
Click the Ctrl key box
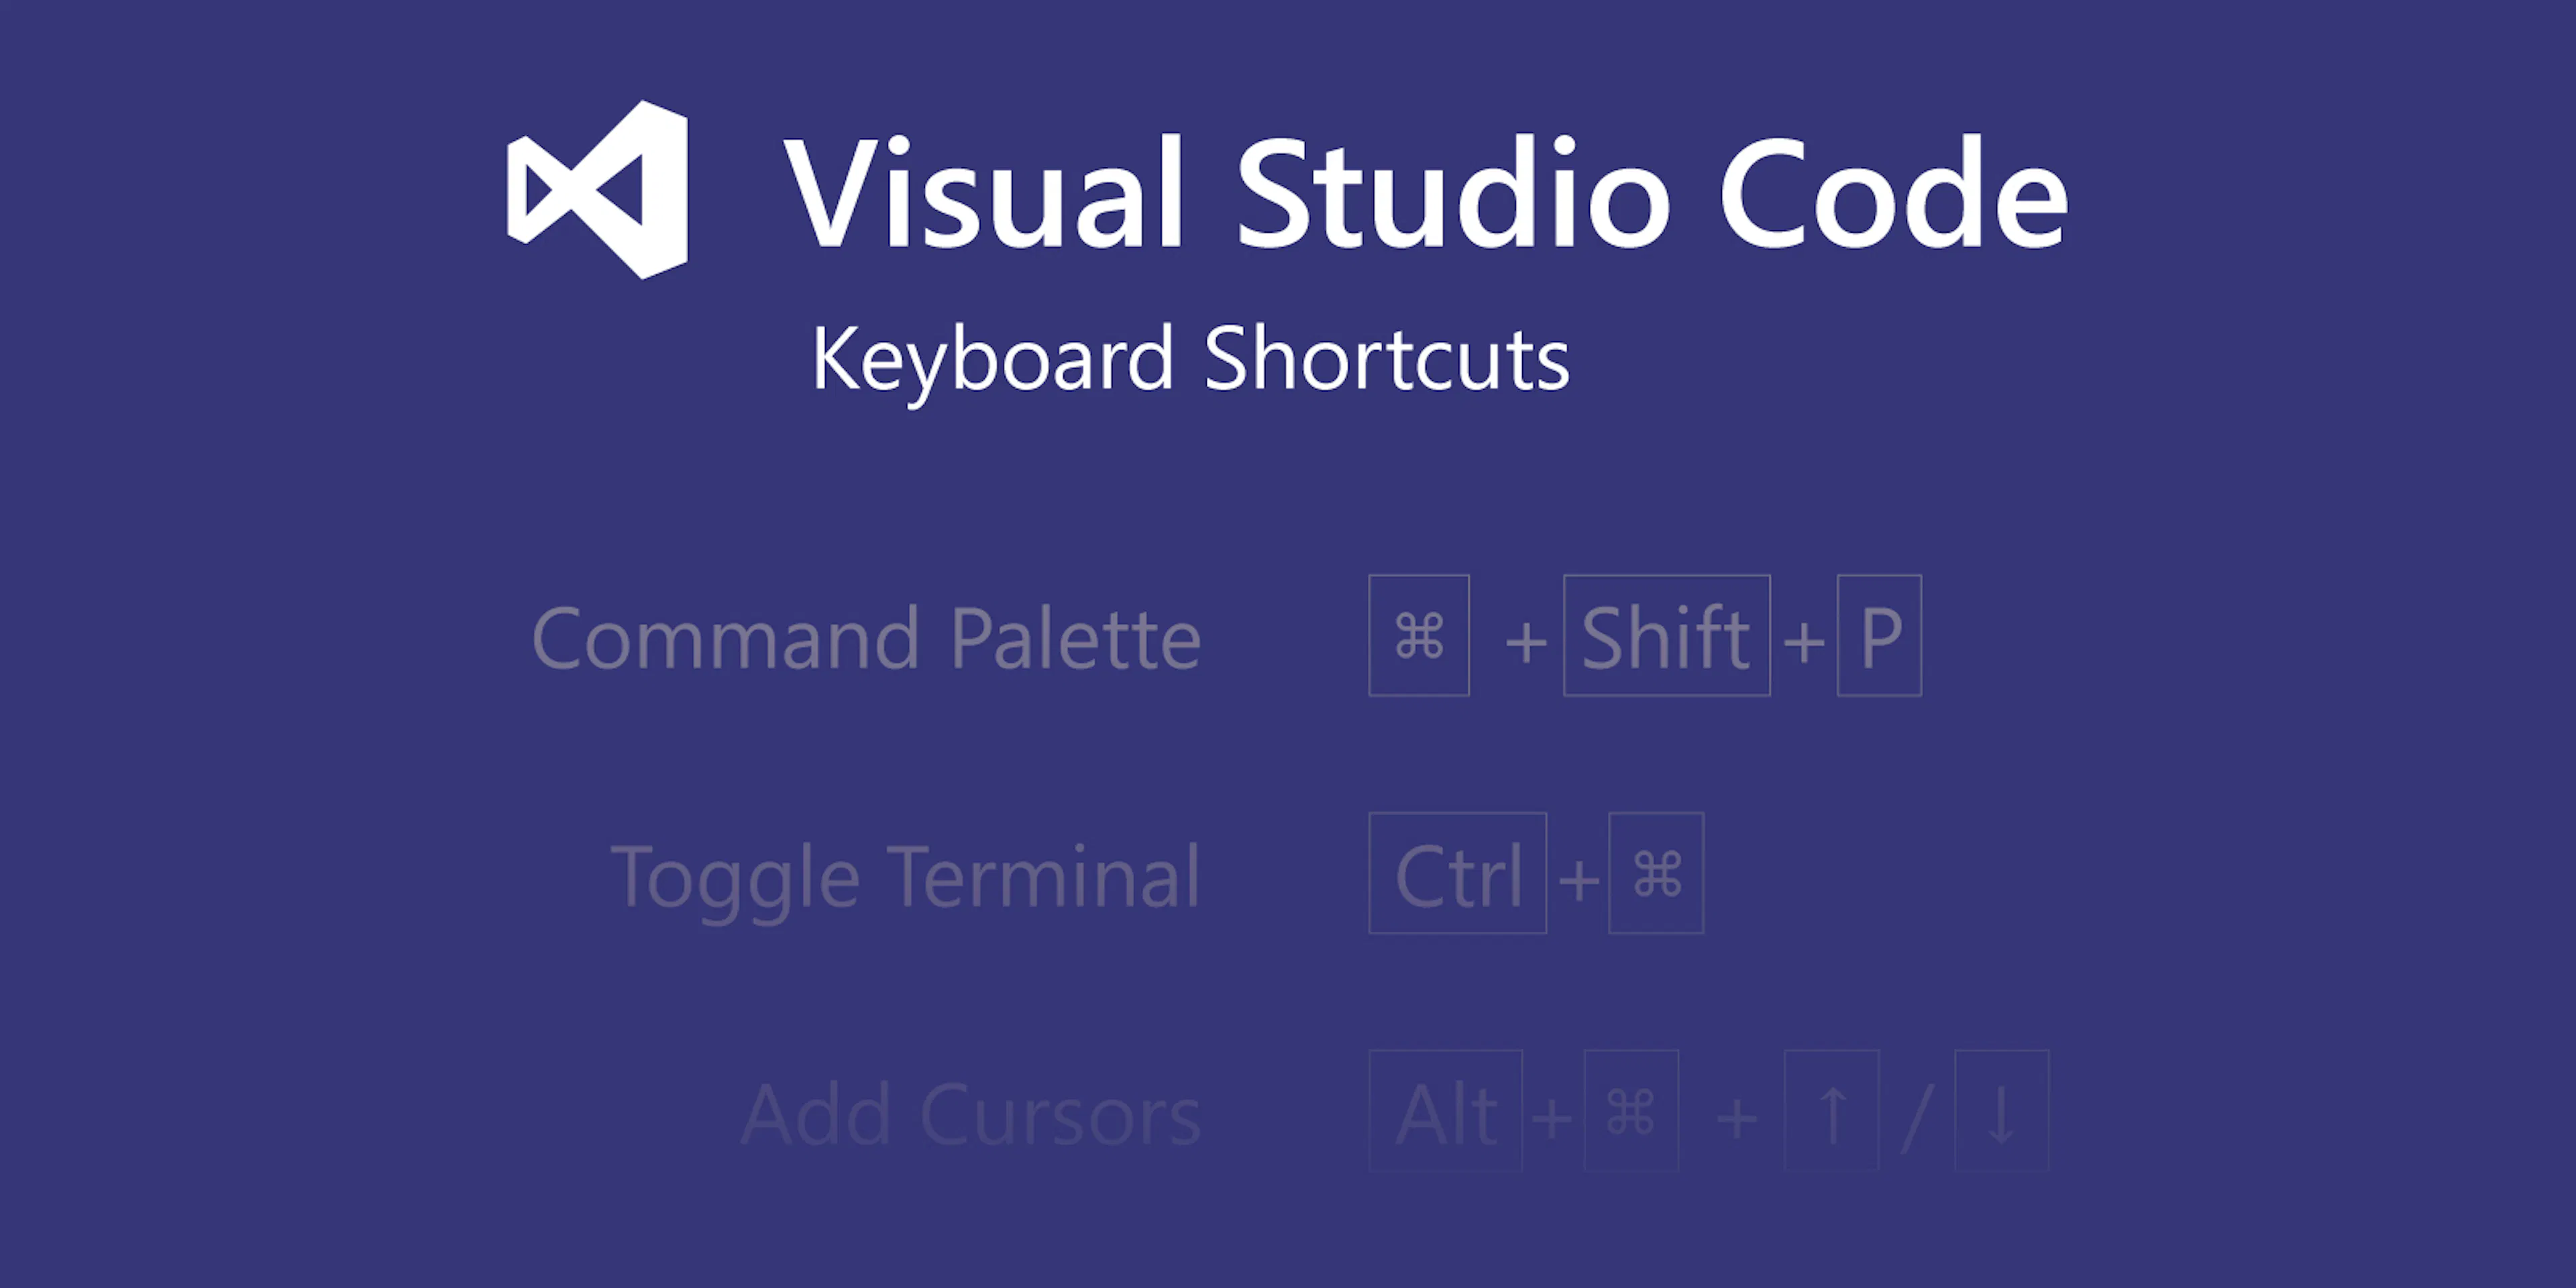[x=1457, y=873]
